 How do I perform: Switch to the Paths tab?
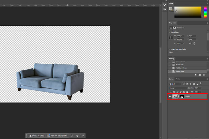(x=178, y=79)
